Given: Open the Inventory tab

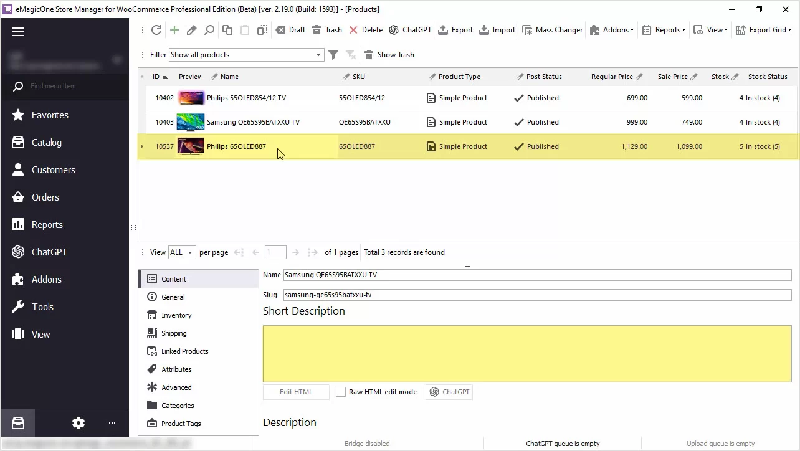Looking at the screenshot, I should (x=176, y=315).
